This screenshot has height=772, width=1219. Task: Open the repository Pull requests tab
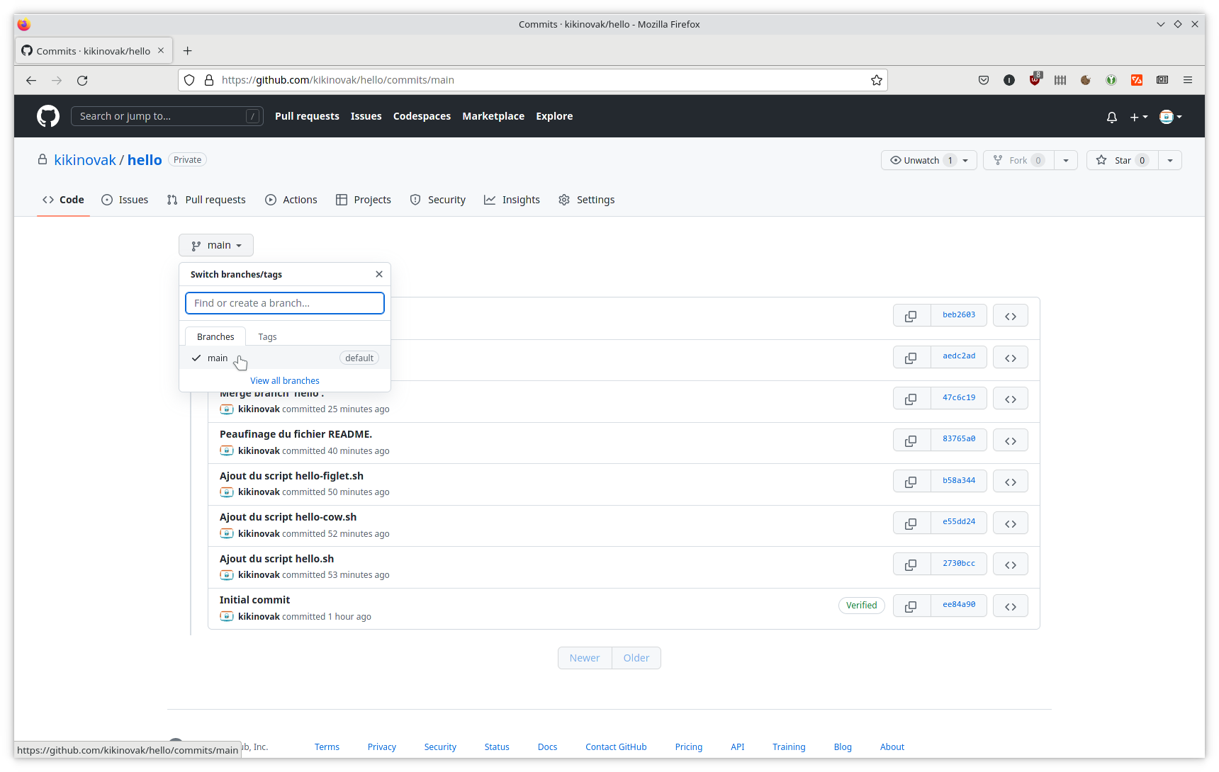coord(206,200)
